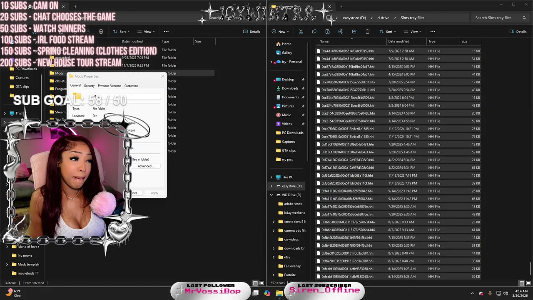
Task: Switch to thumbnails view in Sims tray files status bar
Action: (x=528, y=283)
